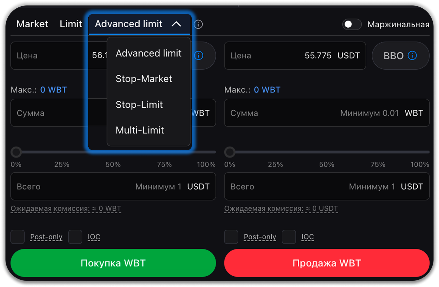Image resolution: width=439 pixels, height=287 pixels.
Task: Click info icon inside sell-side BBO button
Action: [x=412, y=56]
